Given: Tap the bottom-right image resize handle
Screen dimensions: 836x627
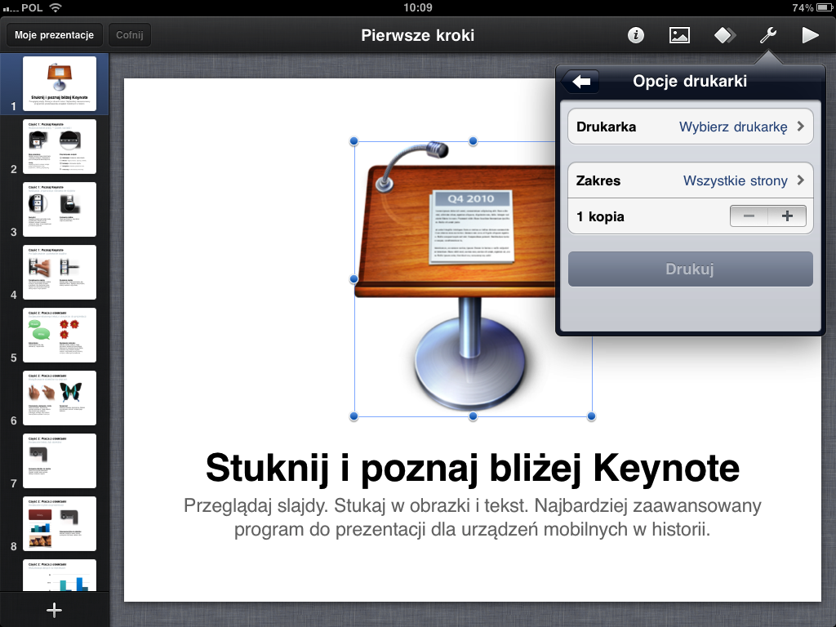Looking at the screenshot, I should (x=591, y=416).
